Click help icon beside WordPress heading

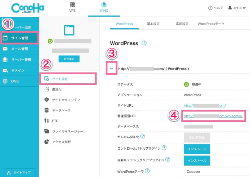(x=144, y=43)
